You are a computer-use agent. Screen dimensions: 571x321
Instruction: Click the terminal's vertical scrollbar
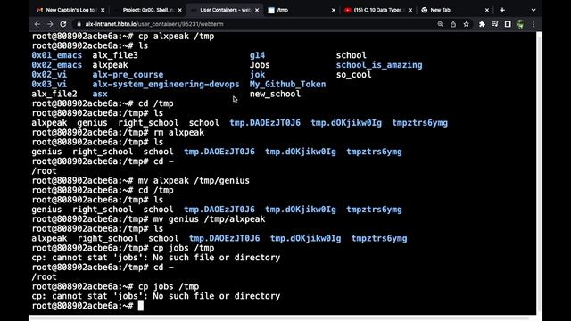click(539, 173)
